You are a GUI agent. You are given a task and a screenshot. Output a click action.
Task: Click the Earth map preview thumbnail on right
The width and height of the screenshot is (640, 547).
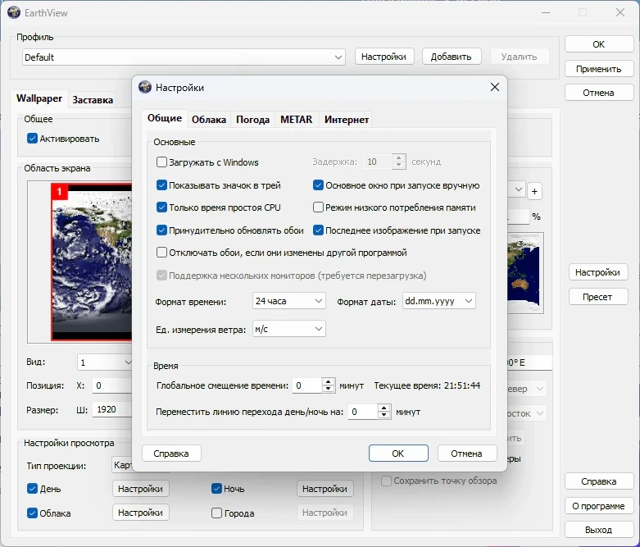coord(525,273)
